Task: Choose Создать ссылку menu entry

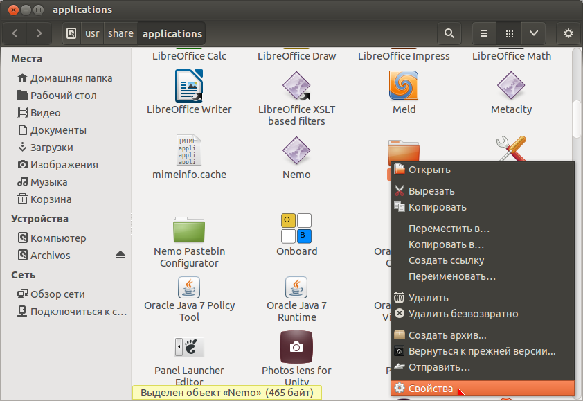Action: 482,260
